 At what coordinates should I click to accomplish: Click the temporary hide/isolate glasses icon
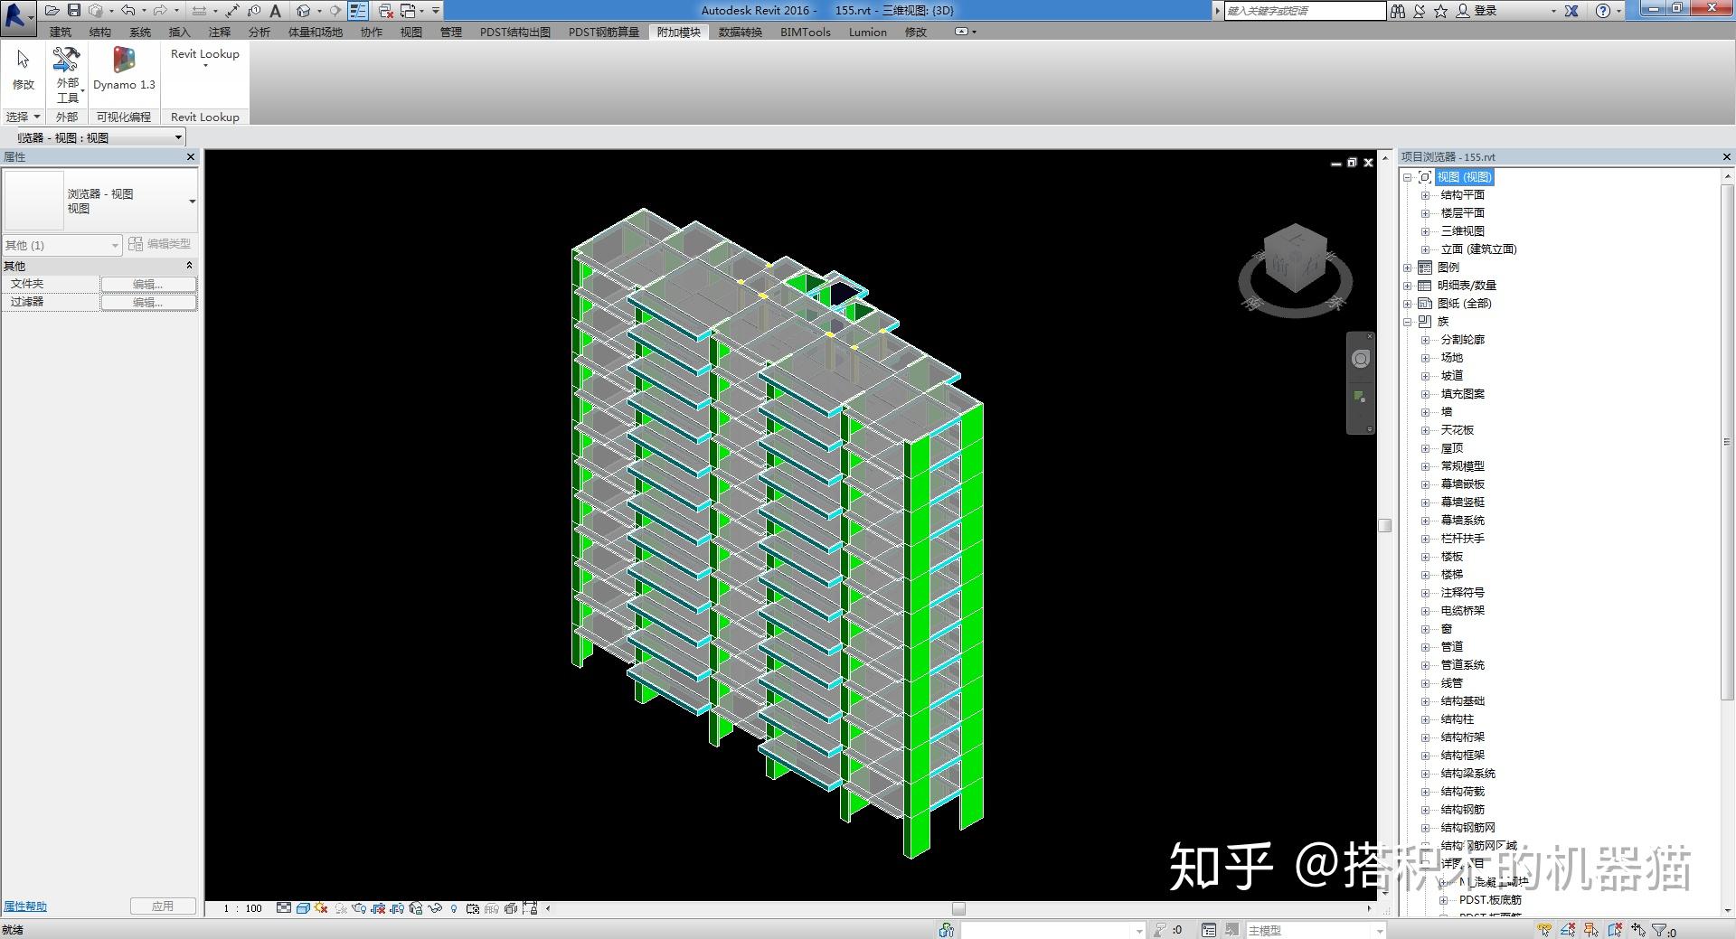(x=435, y=908)
